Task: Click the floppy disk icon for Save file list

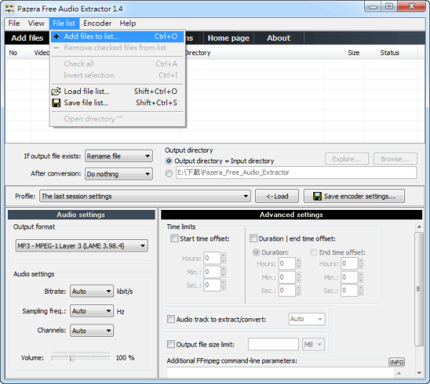Action: pyautogui.click(x=56, y=103)
